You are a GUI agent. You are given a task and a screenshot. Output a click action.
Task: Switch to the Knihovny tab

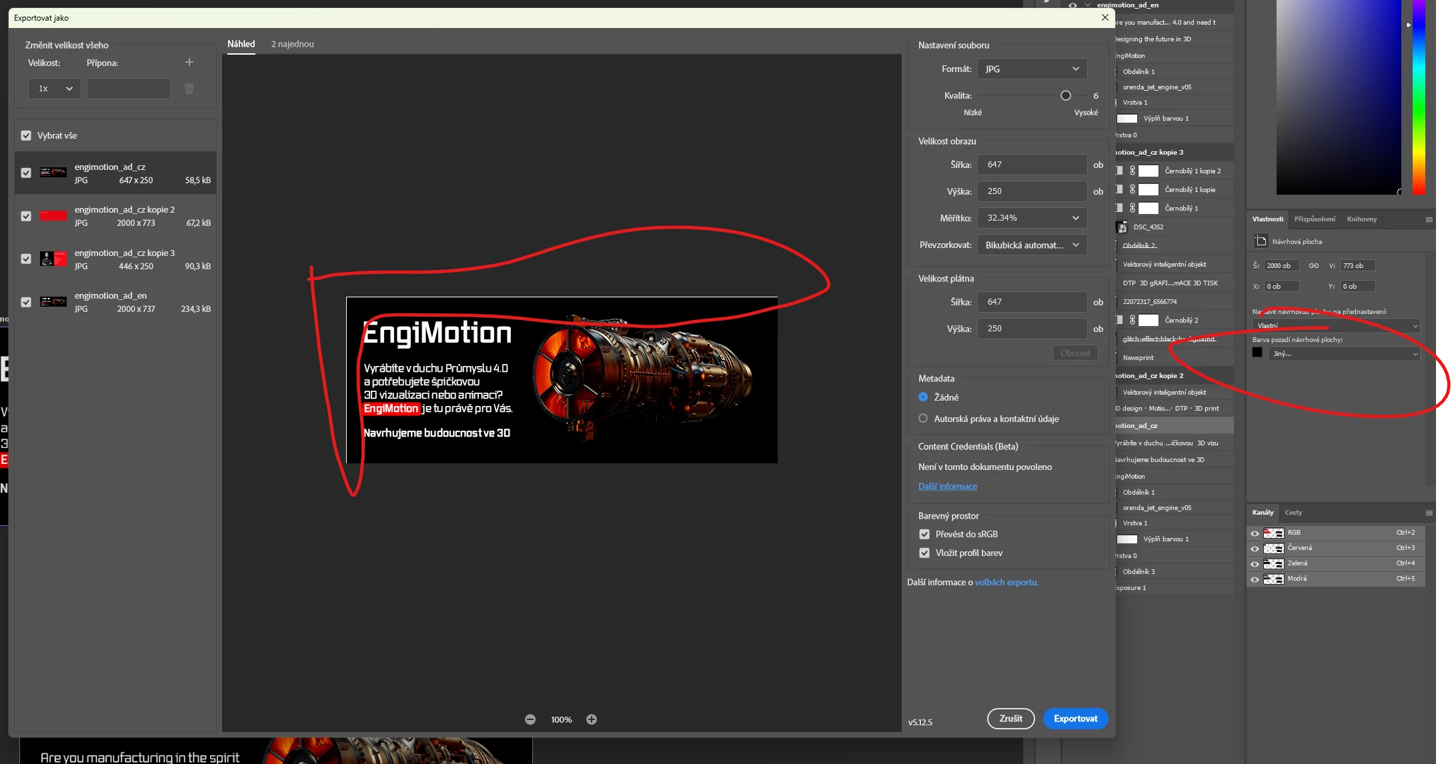click(x=1361, y=219)
